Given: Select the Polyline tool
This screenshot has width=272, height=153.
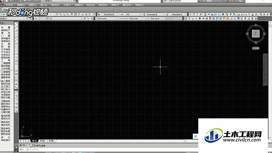Looking at the screenshot, I should click(x=16, y=31).
